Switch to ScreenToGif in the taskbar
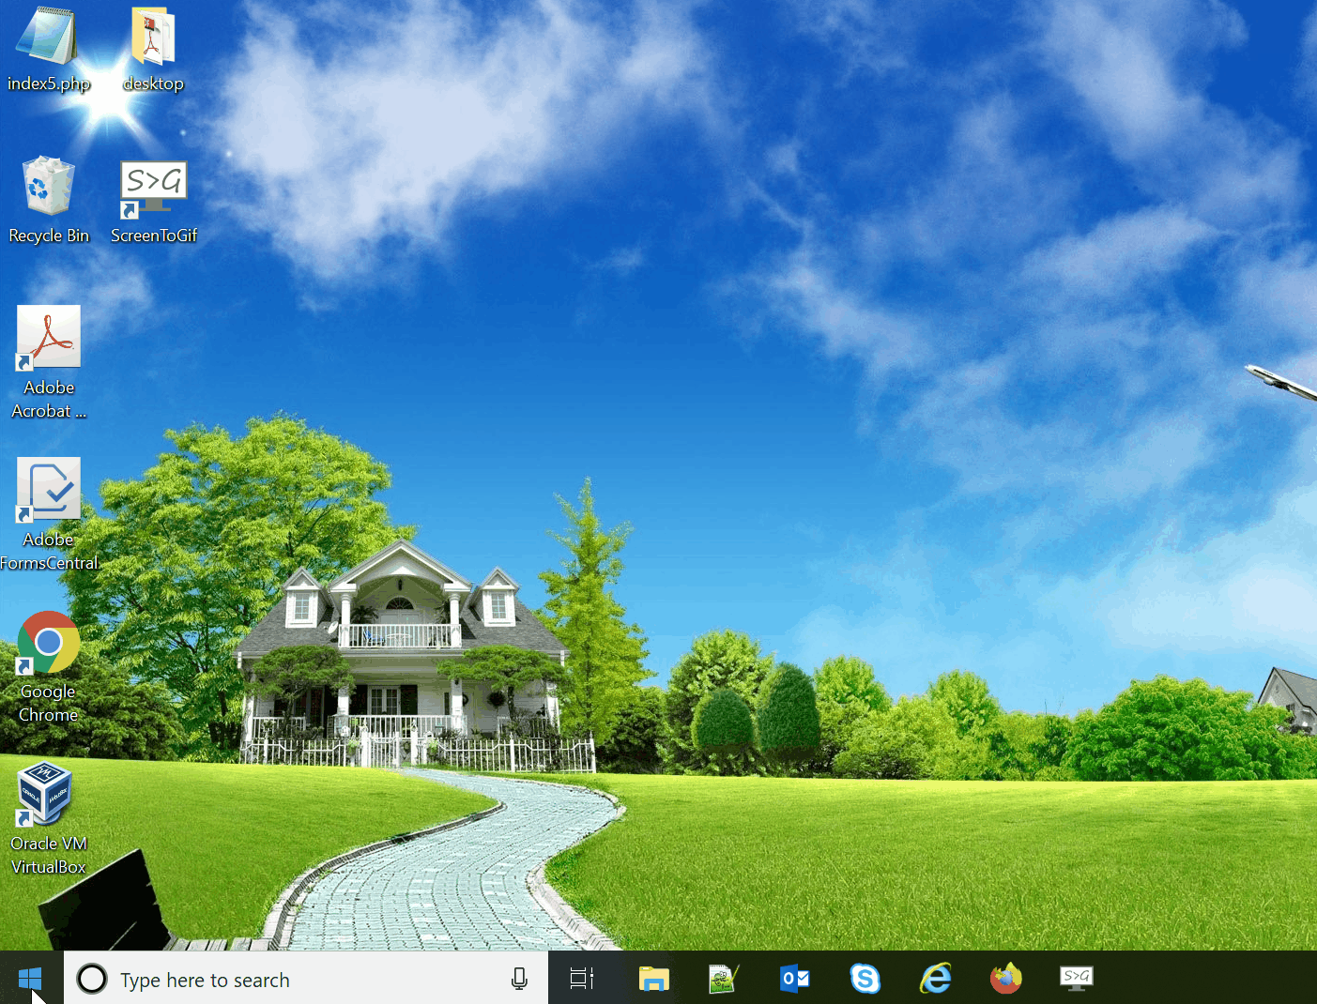Image resolution: width=1317 pixels, height=1004 pixels. tap(1076, 979)
